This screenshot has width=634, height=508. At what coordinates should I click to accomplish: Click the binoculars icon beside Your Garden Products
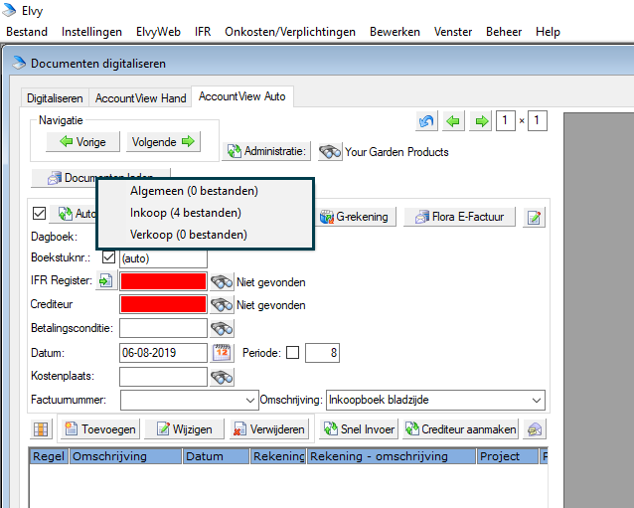pos(331,152)
